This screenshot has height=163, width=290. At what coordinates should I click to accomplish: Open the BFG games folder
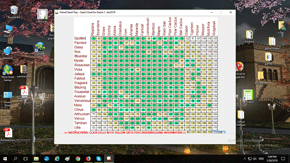[x=261, y=78]
